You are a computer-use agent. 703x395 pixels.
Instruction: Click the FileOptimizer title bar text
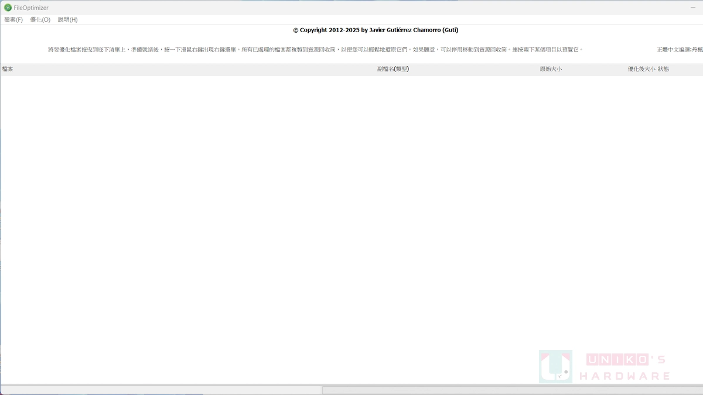pyautogui.click(x=31, y=8)
